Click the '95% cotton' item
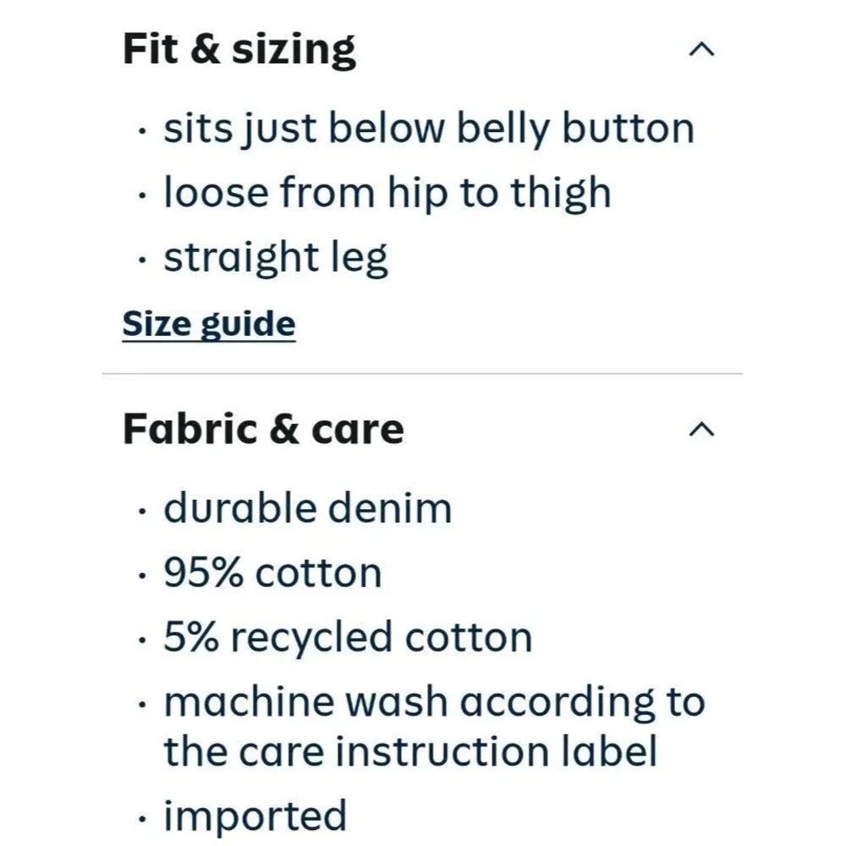846x846 pixels. coord(272,573)
